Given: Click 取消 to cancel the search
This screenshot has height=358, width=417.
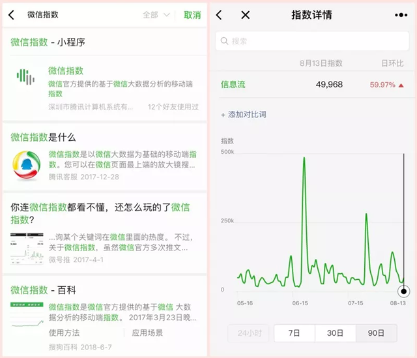Looking at the screenshot, I should pyautogui.click(x=192, y=15).
